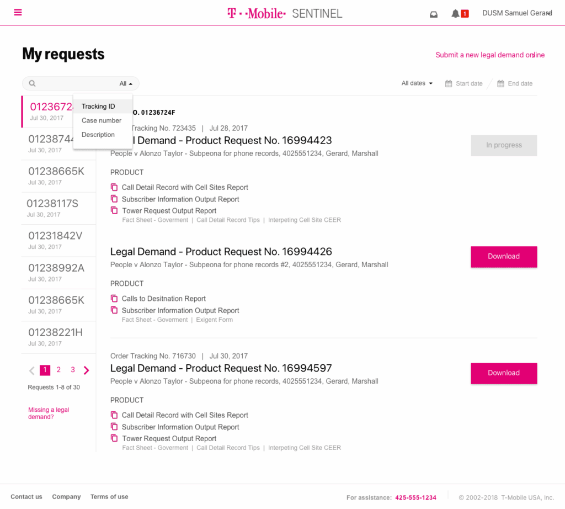This screenshot has height=509, width=565.
Task: Open the notifications bell
Action: [456, 14]
